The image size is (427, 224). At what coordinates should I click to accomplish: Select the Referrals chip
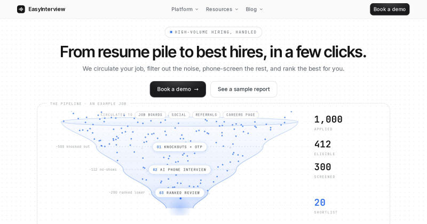(x=206, y=115)
